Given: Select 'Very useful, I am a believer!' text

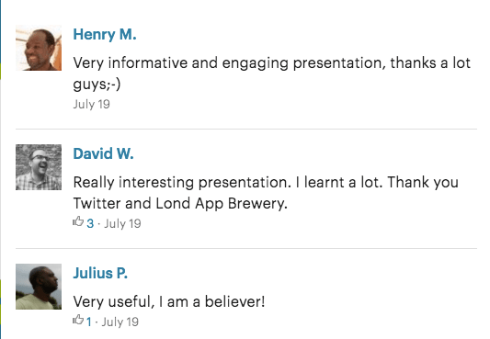Looking at the screenshot, I should 169,302.
